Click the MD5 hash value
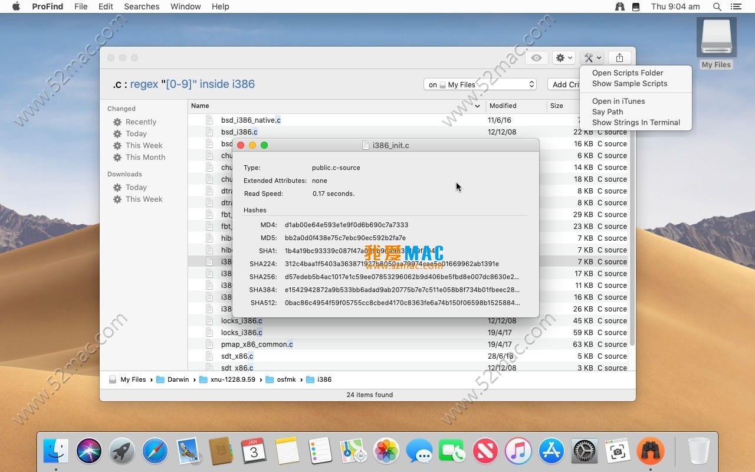 pyautogui.click(x=345, y=238)
